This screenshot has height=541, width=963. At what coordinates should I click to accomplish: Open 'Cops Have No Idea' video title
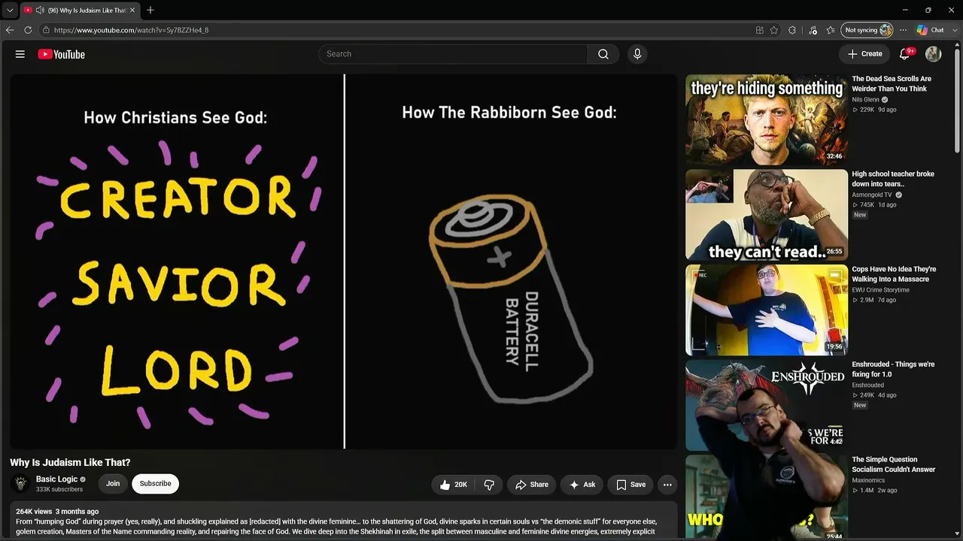click(x=894, y=274)
